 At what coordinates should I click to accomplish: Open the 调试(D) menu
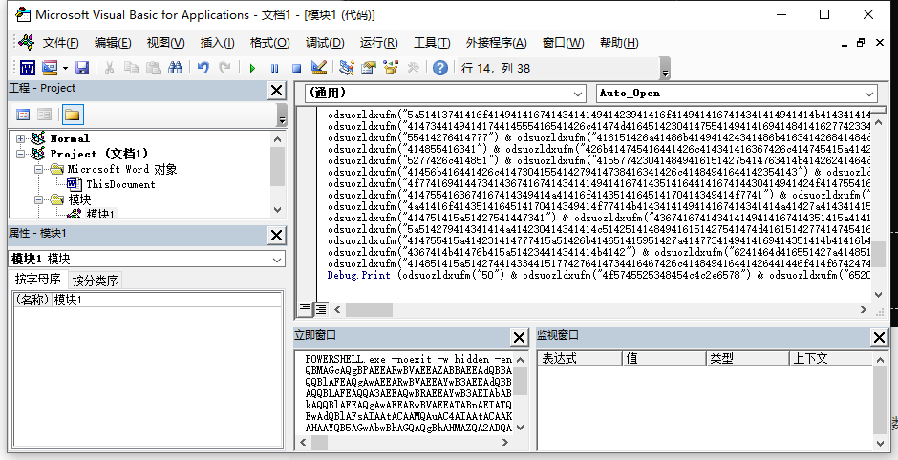click(325, 43)
